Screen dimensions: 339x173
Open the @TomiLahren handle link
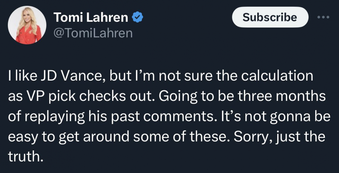pos(93,33)
